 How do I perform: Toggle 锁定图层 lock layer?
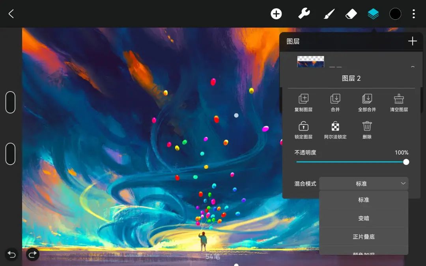(303, 126)
